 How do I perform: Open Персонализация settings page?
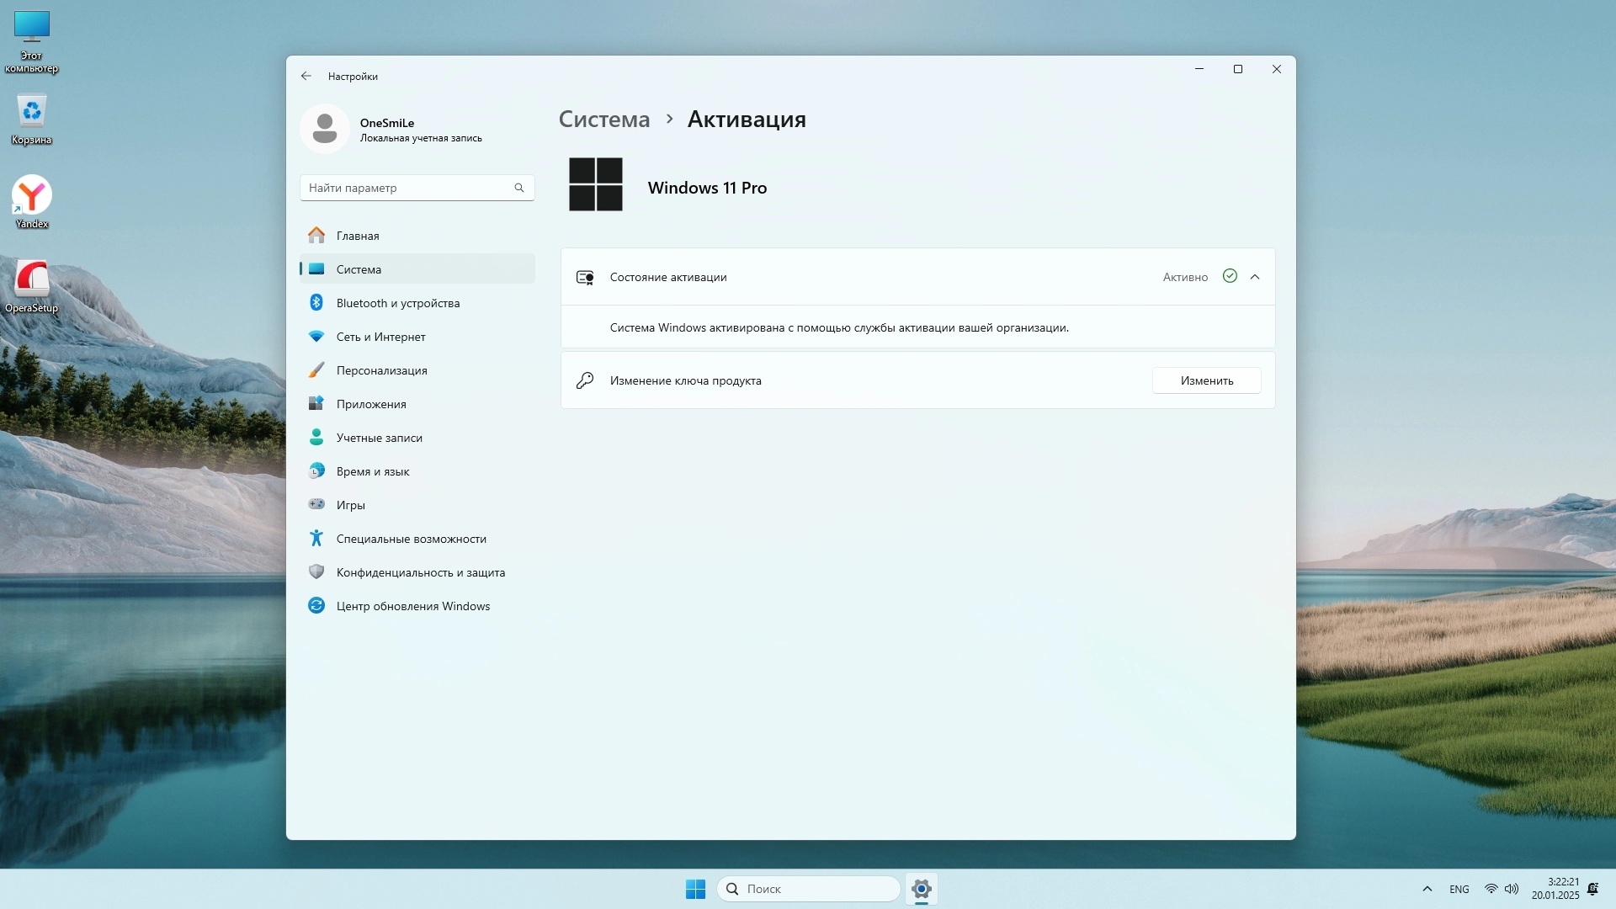point(381,370)
